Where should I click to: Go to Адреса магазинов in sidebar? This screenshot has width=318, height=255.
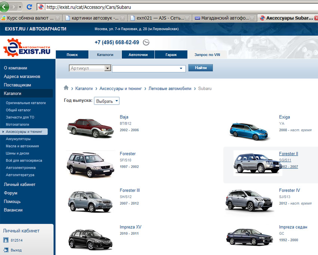22,76
